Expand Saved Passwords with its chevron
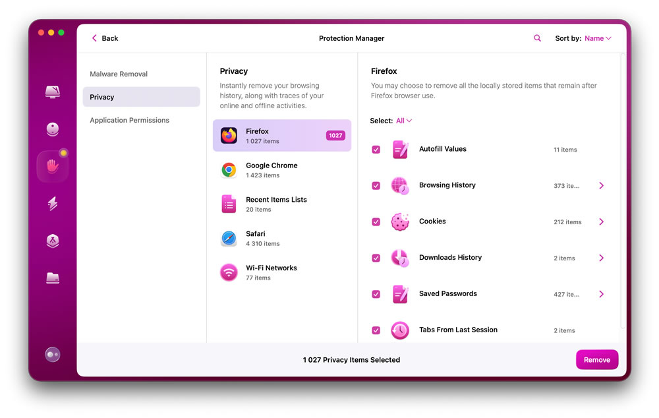The image size is (659, 418). pos(602,294)
